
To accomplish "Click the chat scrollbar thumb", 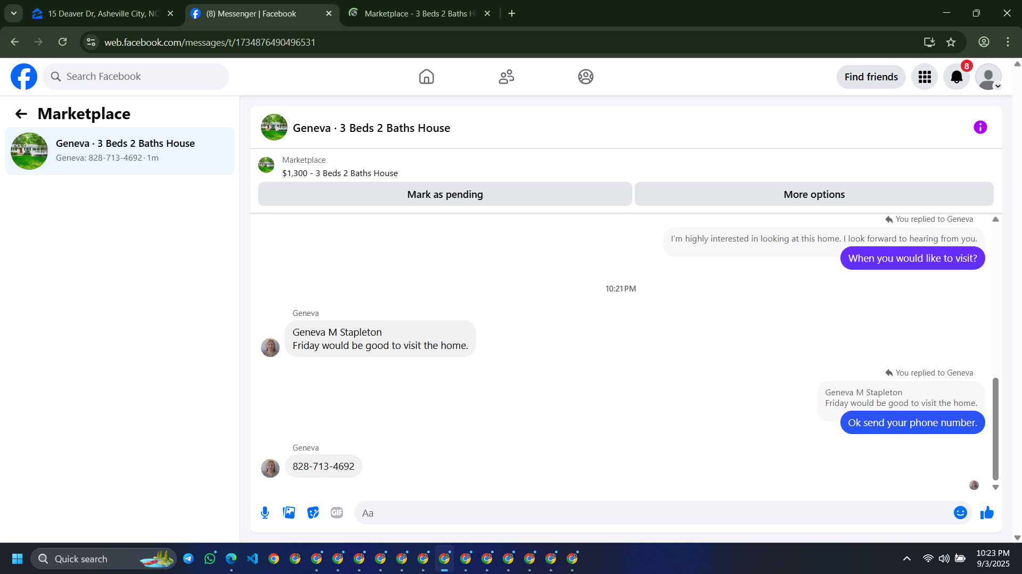I will pos(995,429).
